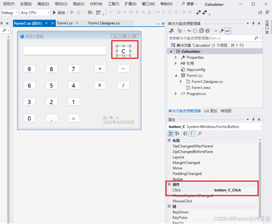
Task: Open Solution Explorer window options dropdown
Action: click(248, 23)
